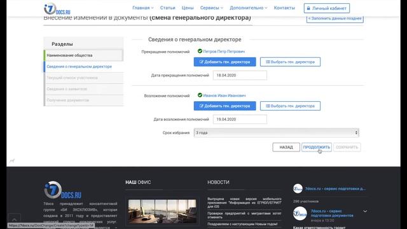Expand the Дополнительно dropdown menu
Screen dimensions: 407x229
click(x=248, y=8)
